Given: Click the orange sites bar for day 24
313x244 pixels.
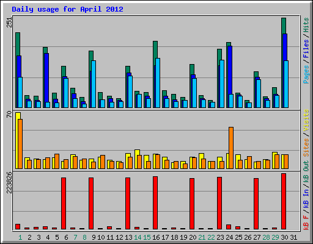Looking at the screenshot, I should click(231, 148).
